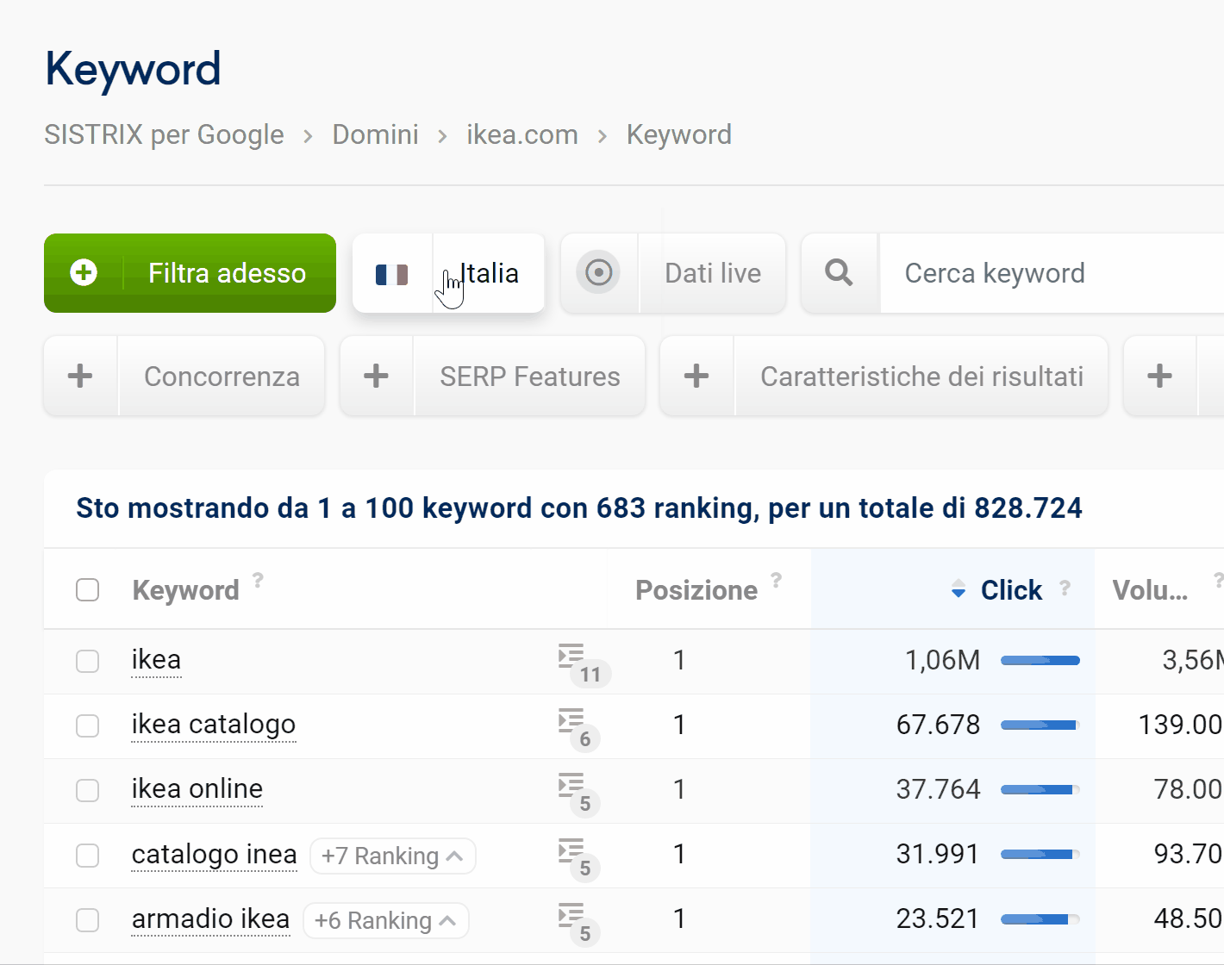Go to Domini breadcrumb link
Viewport: 1224px width, 965px height.
375,134
